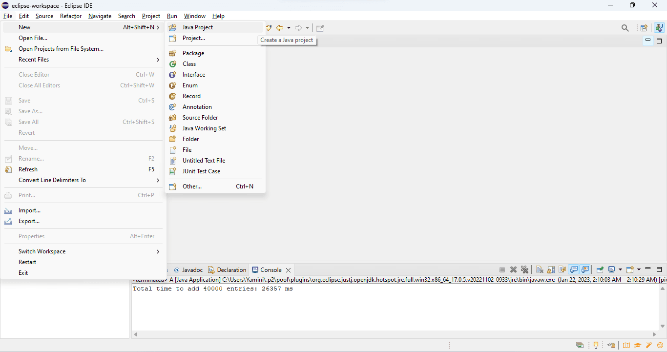Exit Eclipse via File menu
667x352 pixels.
pyautogui.click(x=83, y=273)
